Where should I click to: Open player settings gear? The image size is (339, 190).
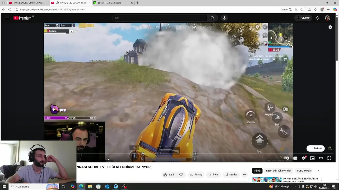tap(304, 158)
